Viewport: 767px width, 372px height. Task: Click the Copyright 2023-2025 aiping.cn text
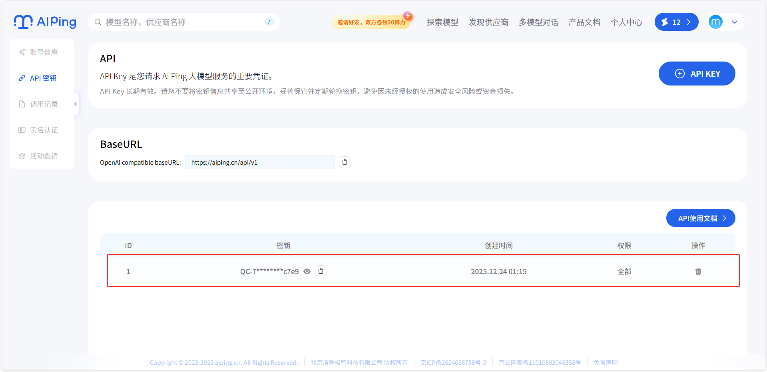(224, 362)
